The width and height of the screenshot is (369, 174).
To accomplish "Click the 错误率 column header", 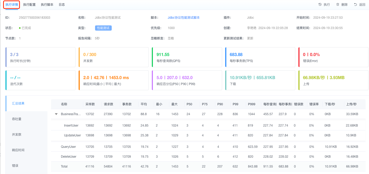I will (x=314, y=104).
